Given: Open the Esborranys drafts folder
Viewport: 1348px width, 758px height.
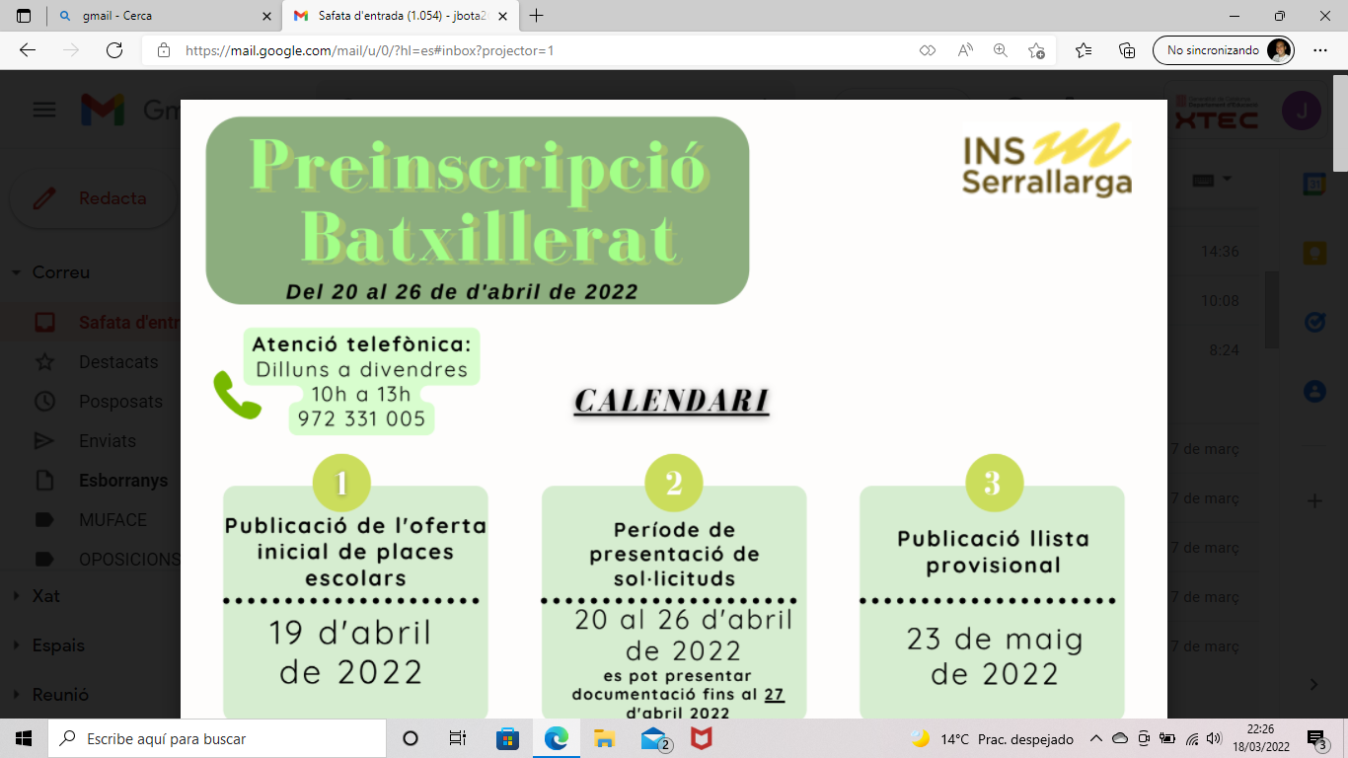Looking at the screenshot, I should point(122,481).
